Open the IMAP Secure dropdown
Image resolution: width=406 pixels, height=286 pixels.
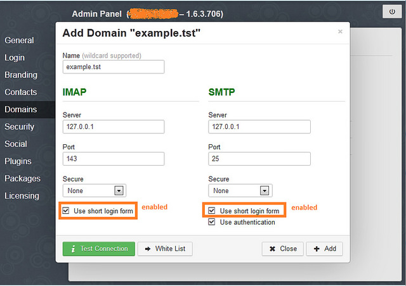118,190
